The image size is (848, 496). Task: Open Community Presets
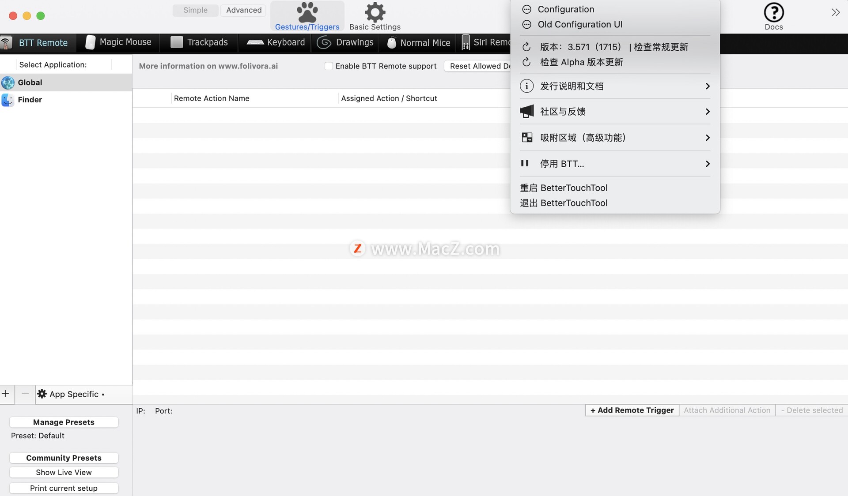pyautogui.click(x=64, y=458)
